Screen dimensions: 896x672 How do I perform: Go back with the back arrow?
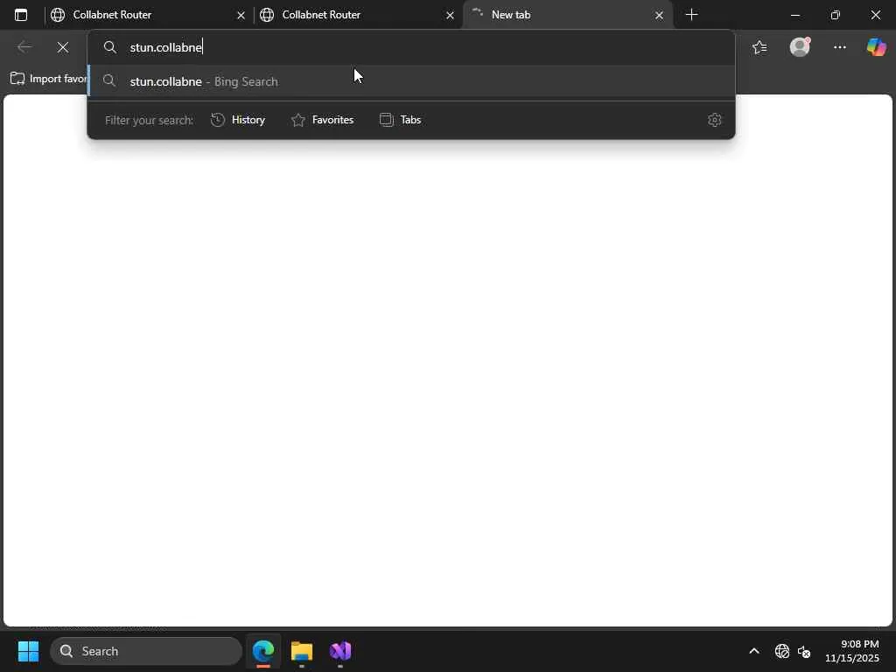tap(24, 47)
